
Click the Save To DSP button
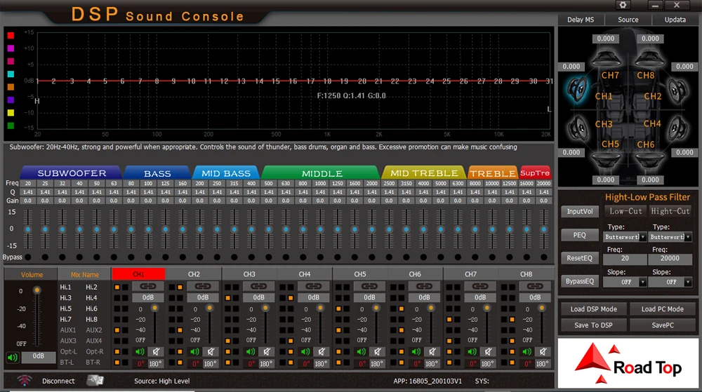pyautogui.click(x=593, y=325)
